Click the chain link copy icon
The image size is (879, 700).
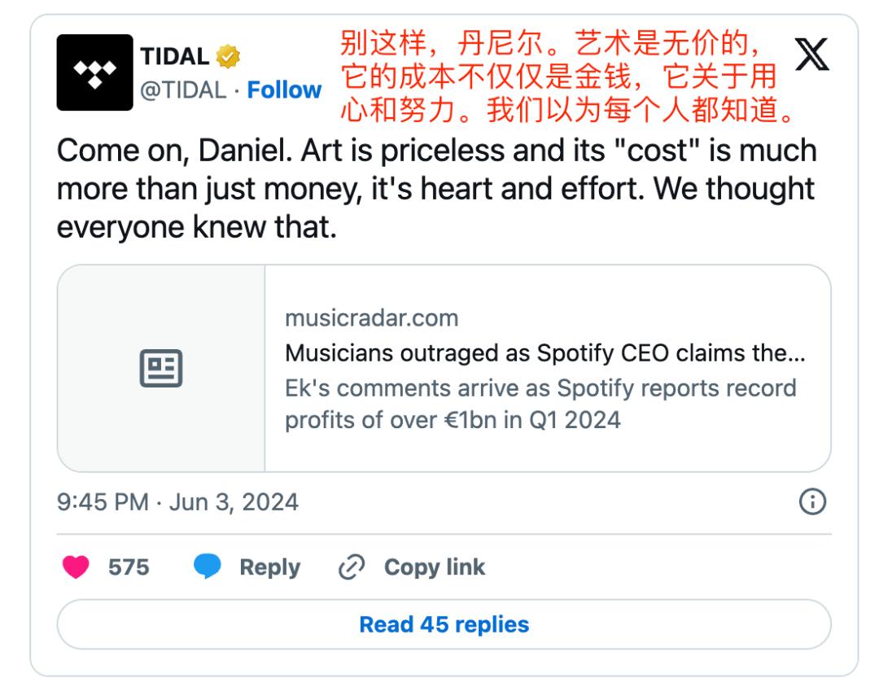coord(352,567)
